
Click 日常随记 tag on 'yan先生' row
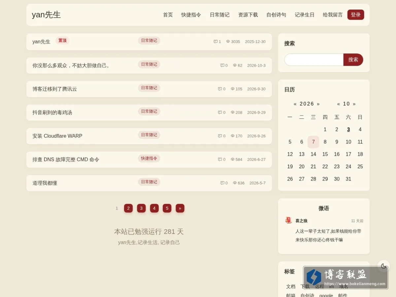click(x=149, y=41)
